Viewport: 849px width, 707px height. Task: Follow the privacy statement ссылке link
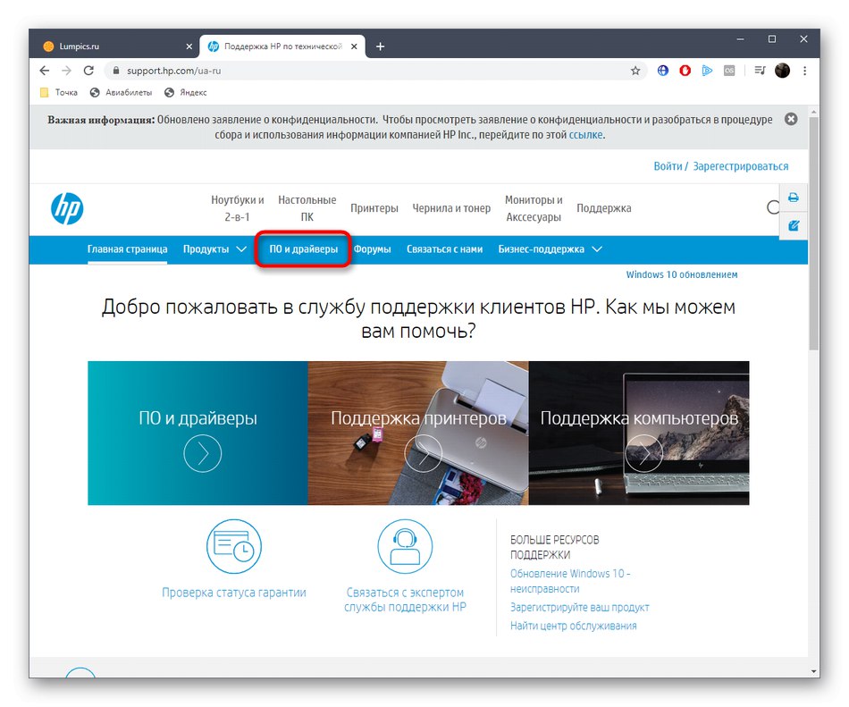tap(585, 135)
